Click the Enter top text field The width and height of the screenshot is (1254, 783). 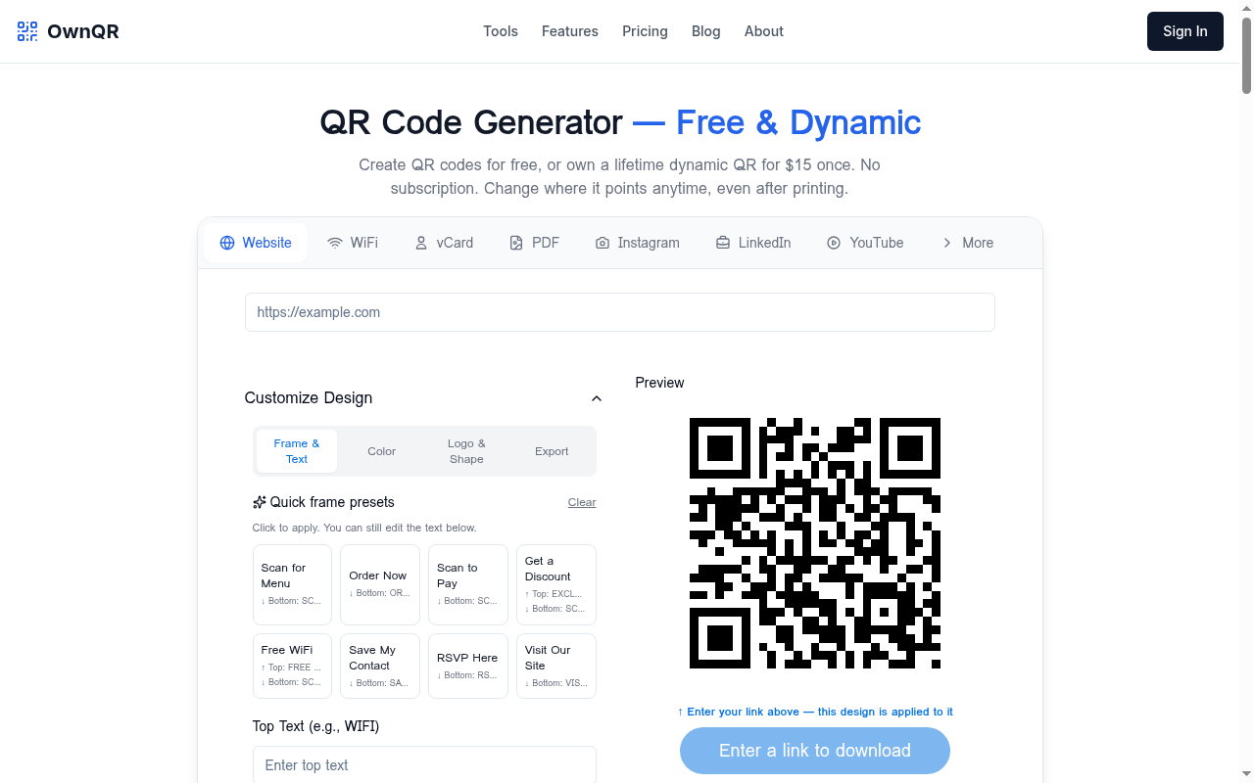(x=424, y=764)
